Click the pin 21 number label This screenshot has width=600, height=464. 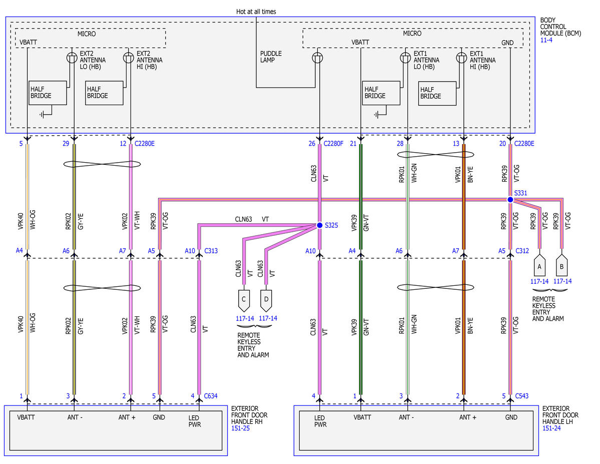click(x=353, y=144)
